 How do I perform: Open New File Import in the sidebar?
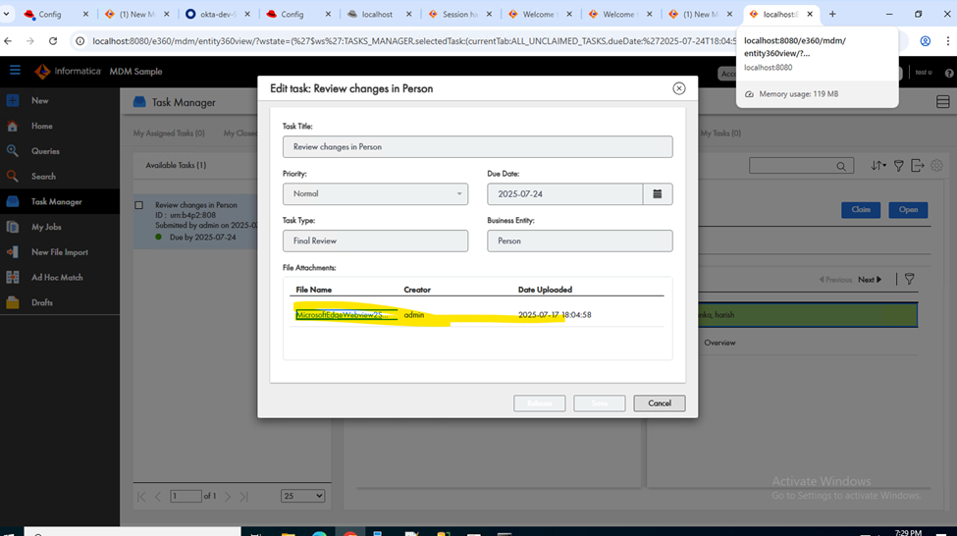pyautogui.click(x=59, y=252)
